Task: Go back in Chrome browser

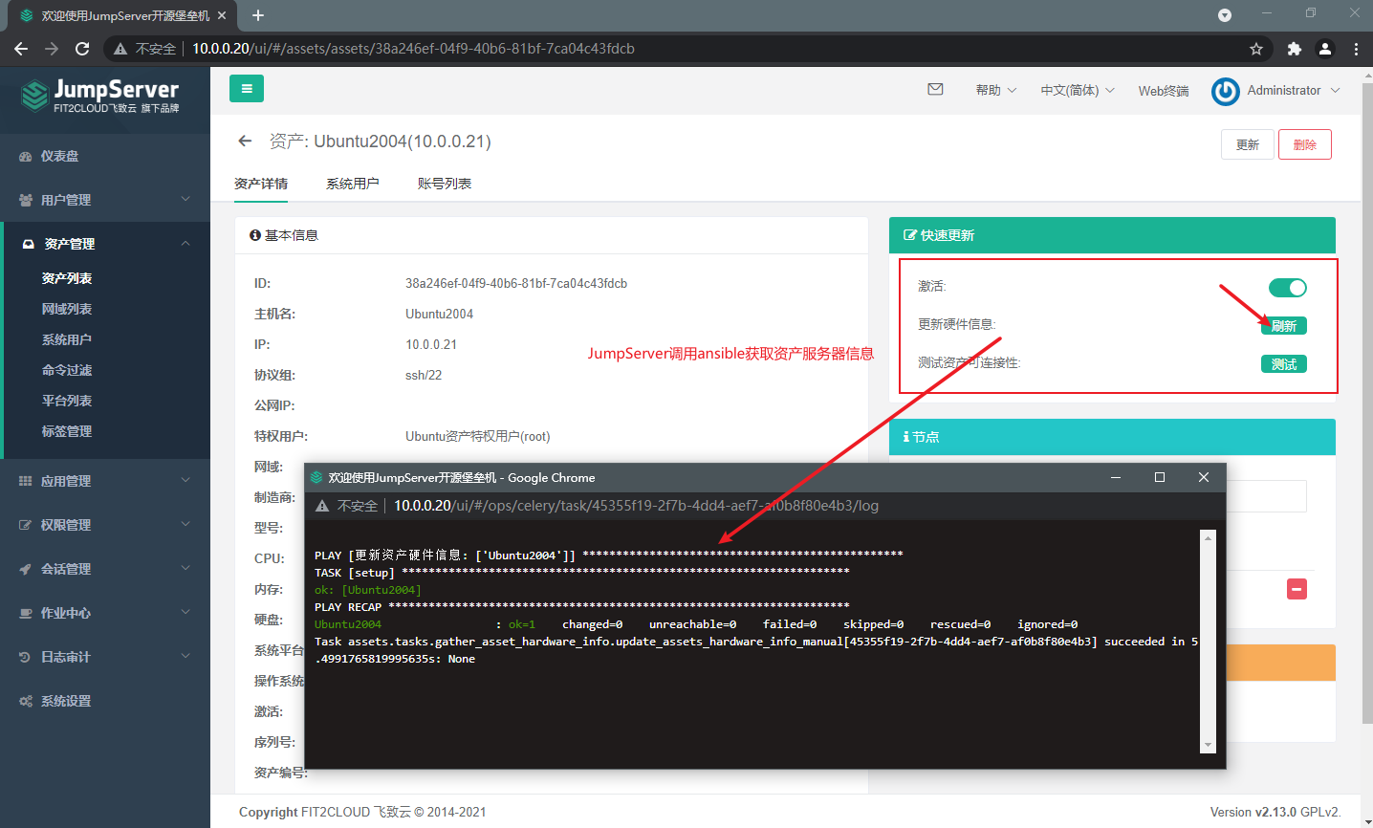Action: point(21,49)
